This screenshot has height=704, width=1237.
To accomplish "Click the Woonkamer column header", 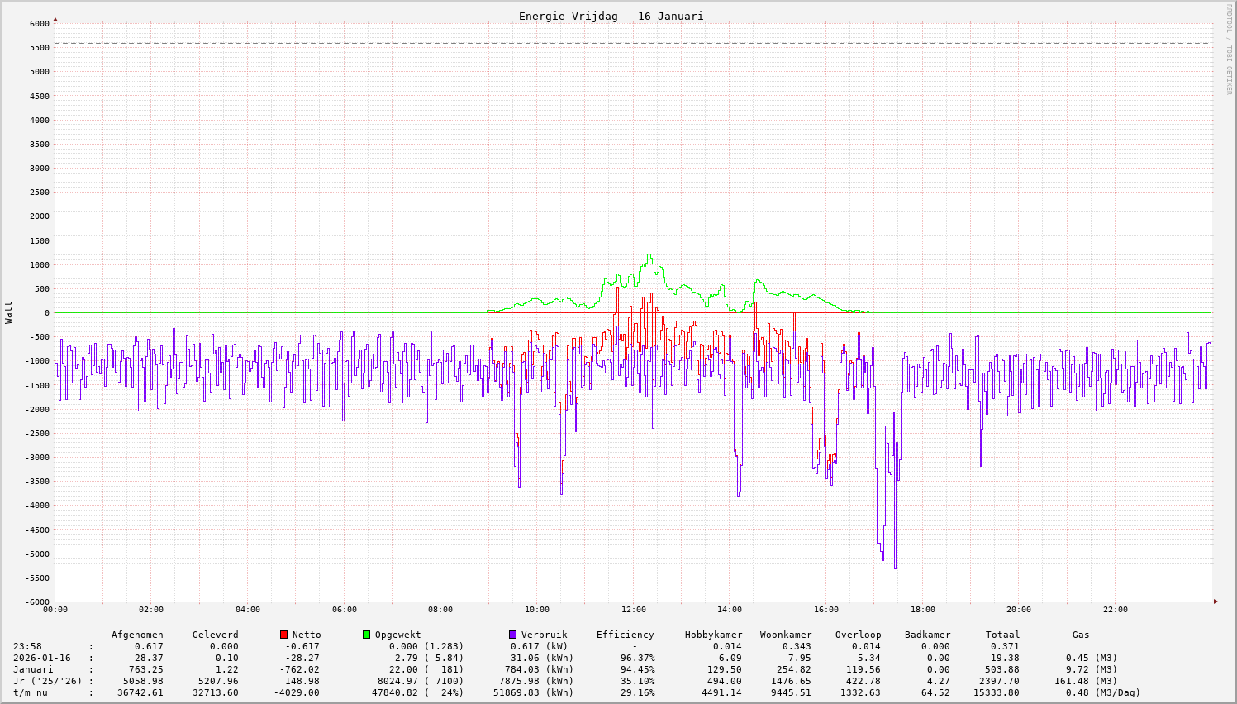I will click(x=786, y=635).
